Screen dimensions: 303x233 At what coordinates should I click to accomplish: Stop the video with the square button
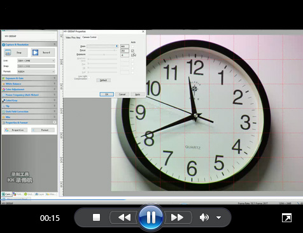click(96, 218)
